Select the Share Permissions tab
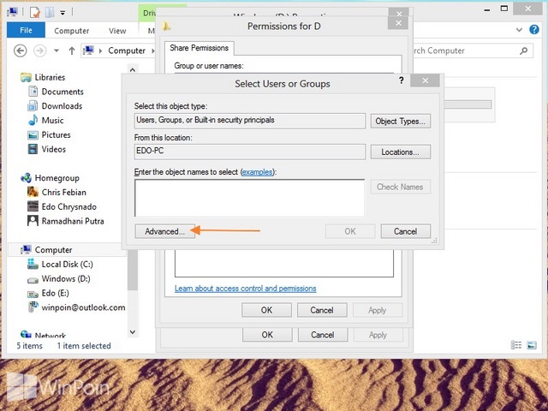Viewport: 548px width, 411px height. coord(200,48)
